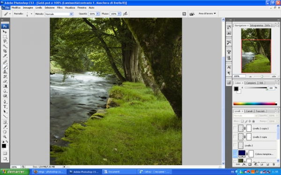Open layer blend mode dropdown in Livelli
Screen dimensions: 281x175
click(x=245, y=116)
